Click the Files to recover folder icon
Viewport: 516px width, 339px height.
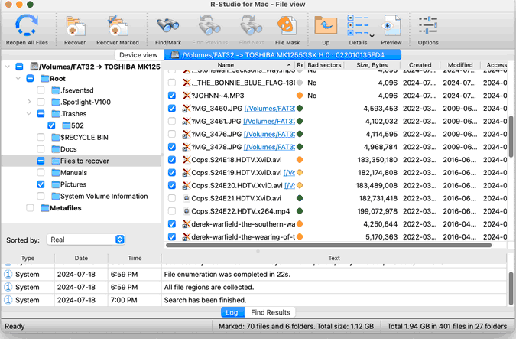click(55, 161)
